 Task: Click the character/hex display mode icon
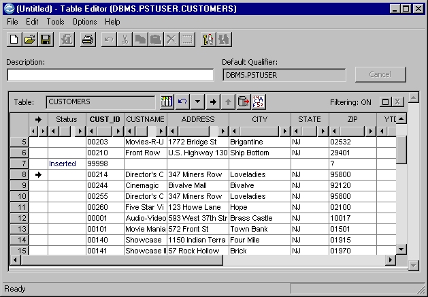[259, 102]
